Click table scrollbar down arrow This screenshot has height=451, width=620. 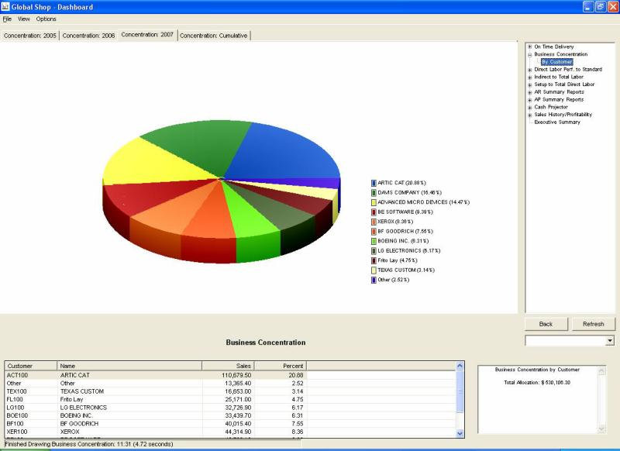point(460,433)
